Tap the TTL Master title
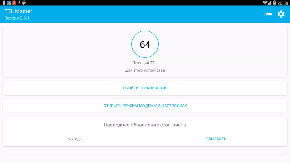Screen dimensions: 290x163 click(18, 11)
